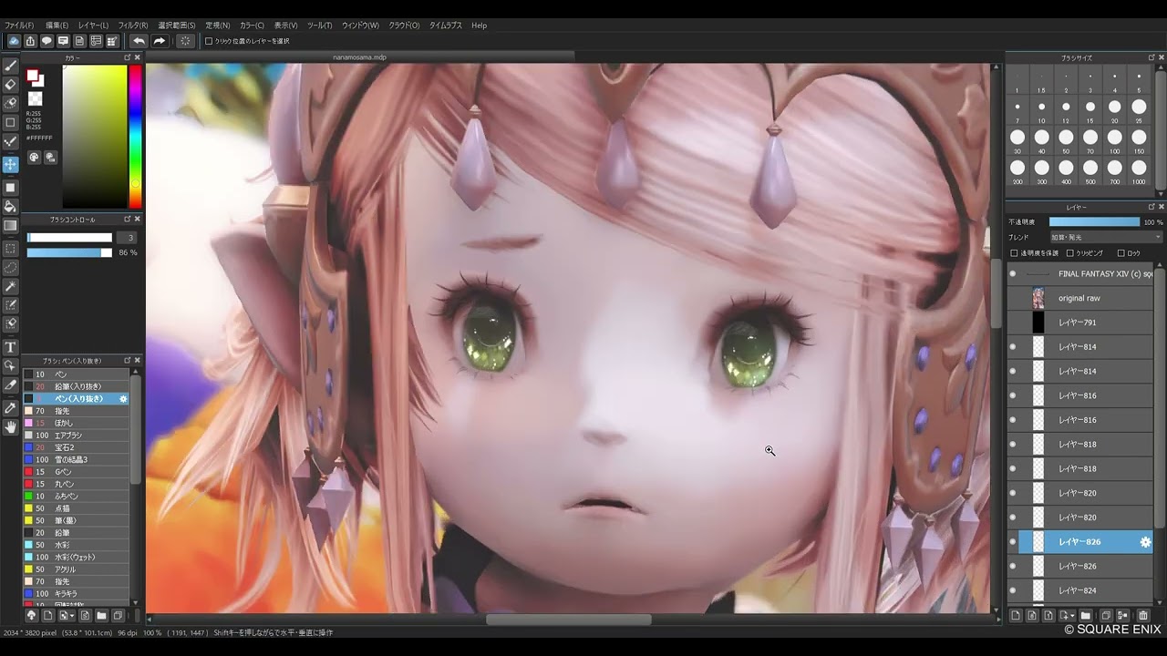1167x656 pixels.
Task: Select the Bucket fill tool
Action: click(x=11, y=206)
